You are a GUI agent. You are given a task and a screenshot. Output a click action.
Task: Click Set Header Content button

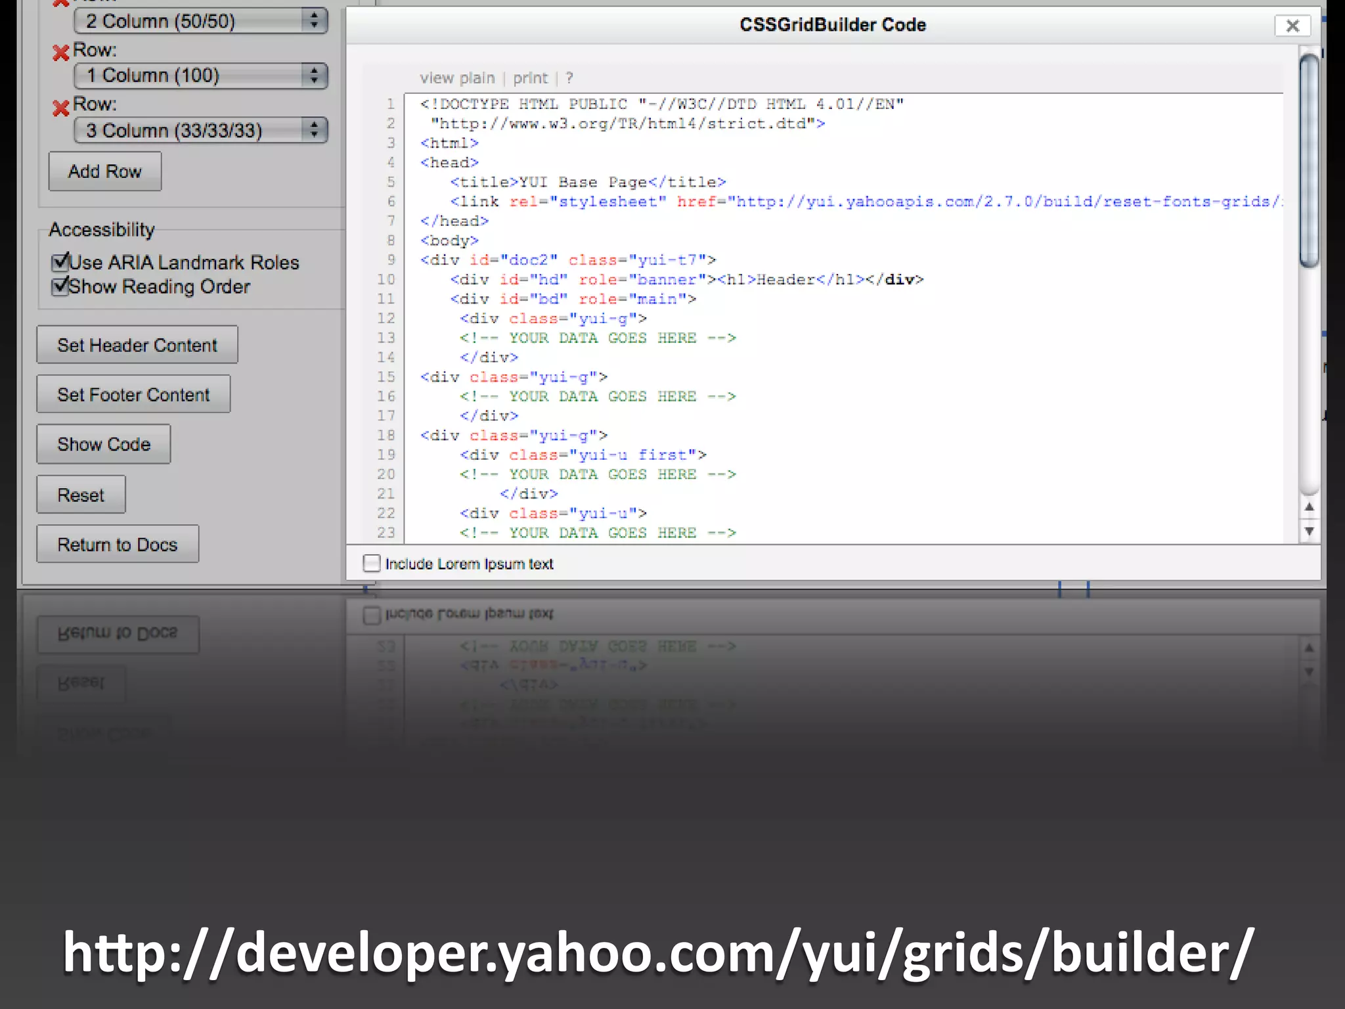pos(137,345)
